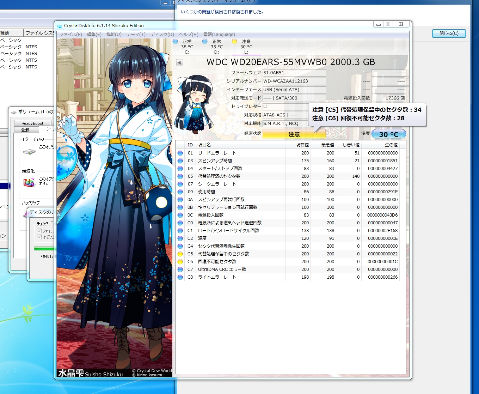Screen dimensions: 479x394
Task: Click the serial number field WD-WCAZAA112163
Action: [x=294, y=81]
